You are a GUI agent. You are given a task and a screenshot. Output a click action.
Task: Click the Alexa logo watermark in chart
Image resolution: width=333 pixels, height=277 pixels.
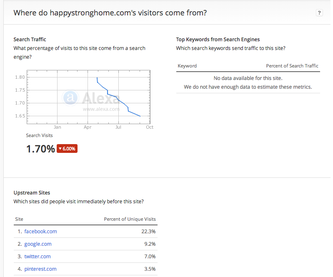pyautogui.click(x=91, y=98)
